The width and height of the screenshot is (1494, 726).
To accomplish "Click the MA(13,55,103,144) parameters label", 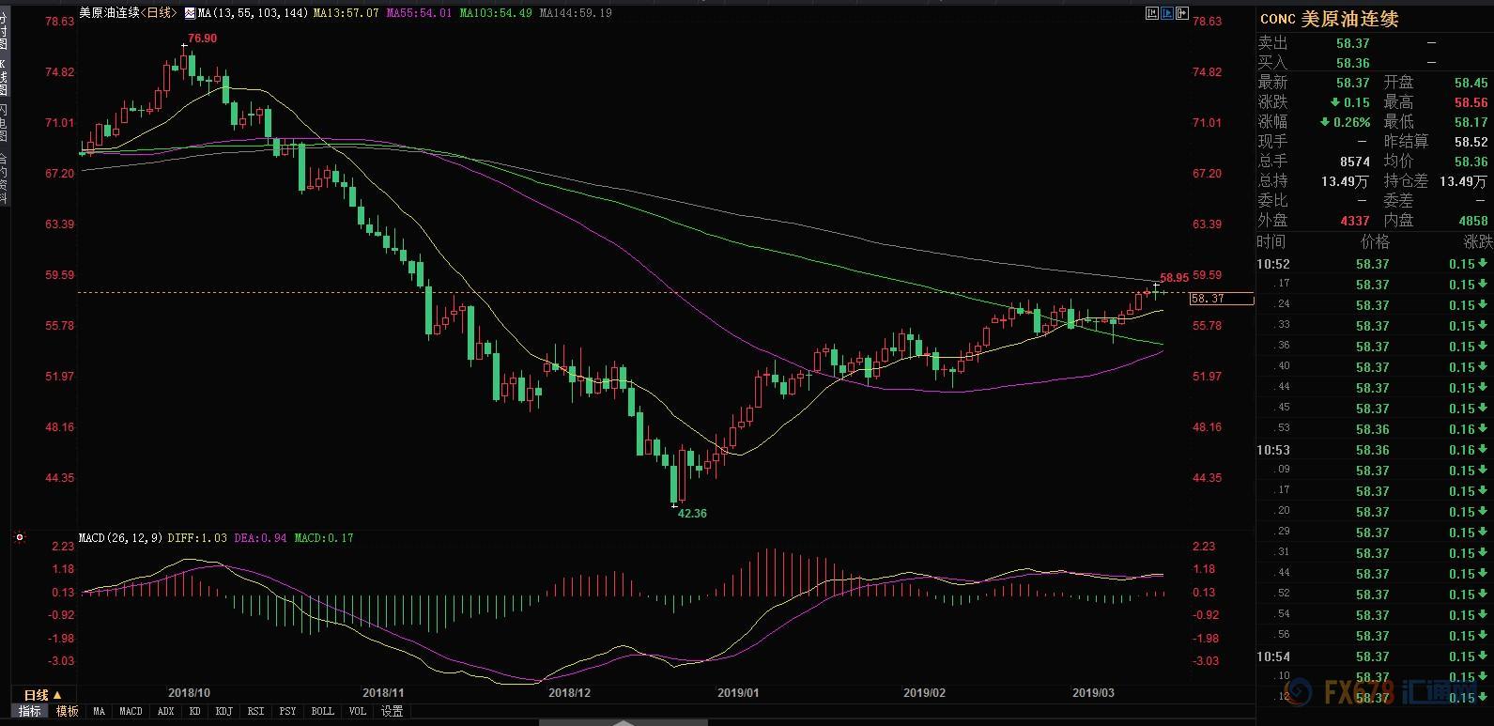I will tap(253, 13).
